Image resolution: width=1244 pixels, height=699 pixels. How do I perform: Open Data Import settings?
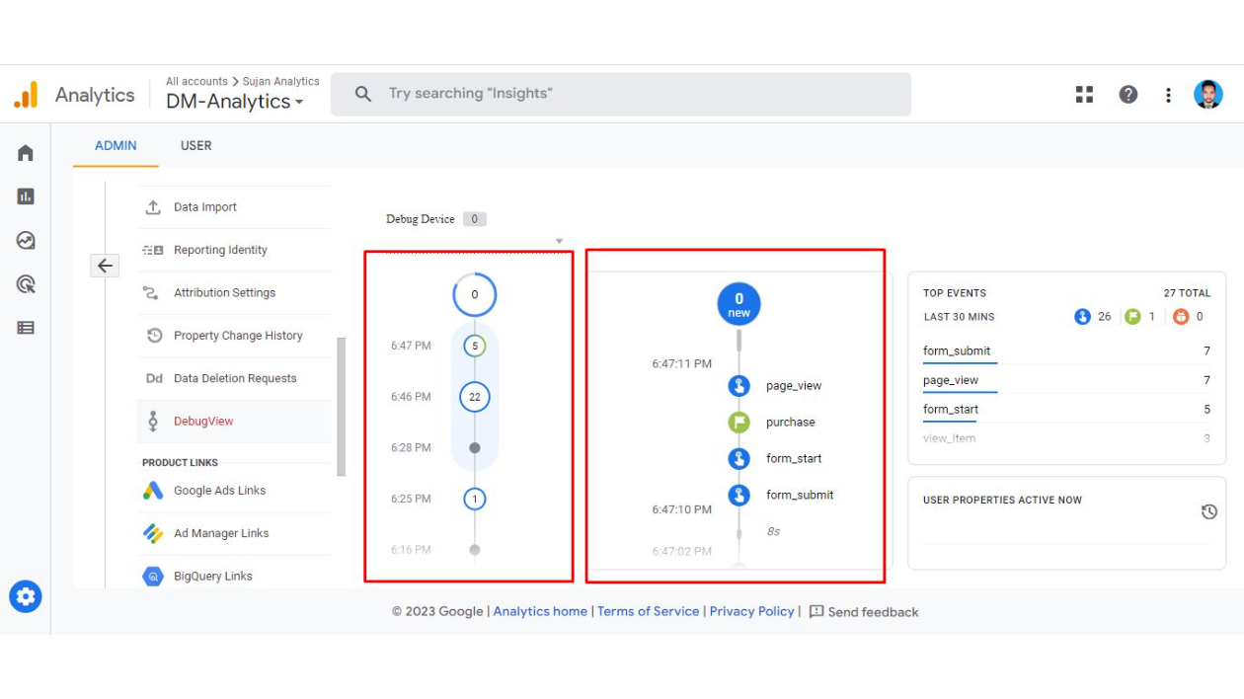(234, 207)
